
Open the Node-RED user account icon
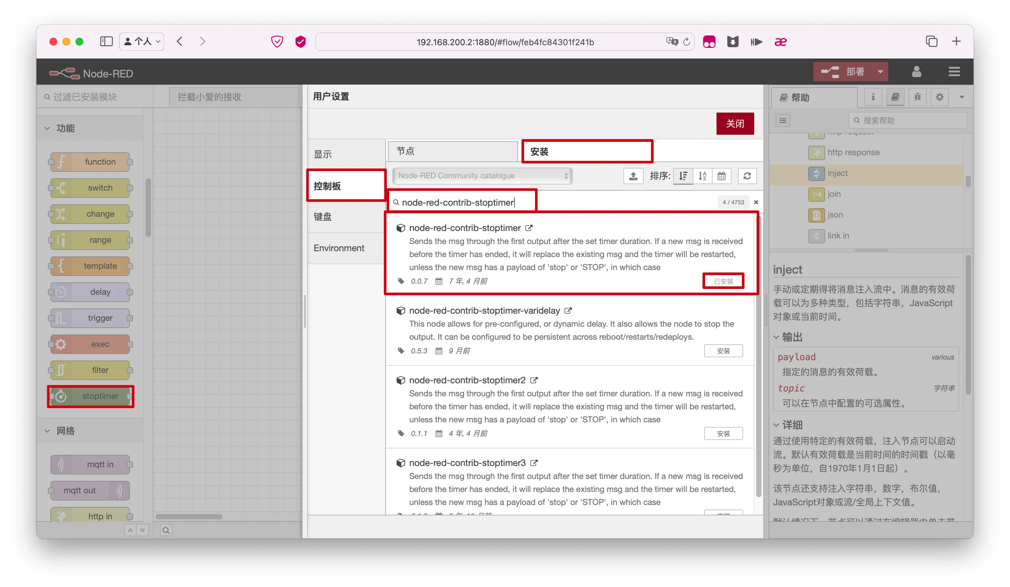917,72
